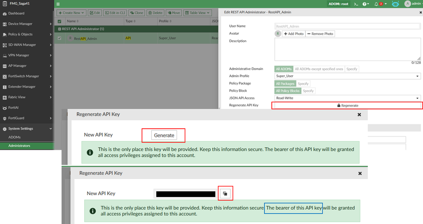Select All Policy Blocks option
The image size is (423, 224).
point(288,91)
